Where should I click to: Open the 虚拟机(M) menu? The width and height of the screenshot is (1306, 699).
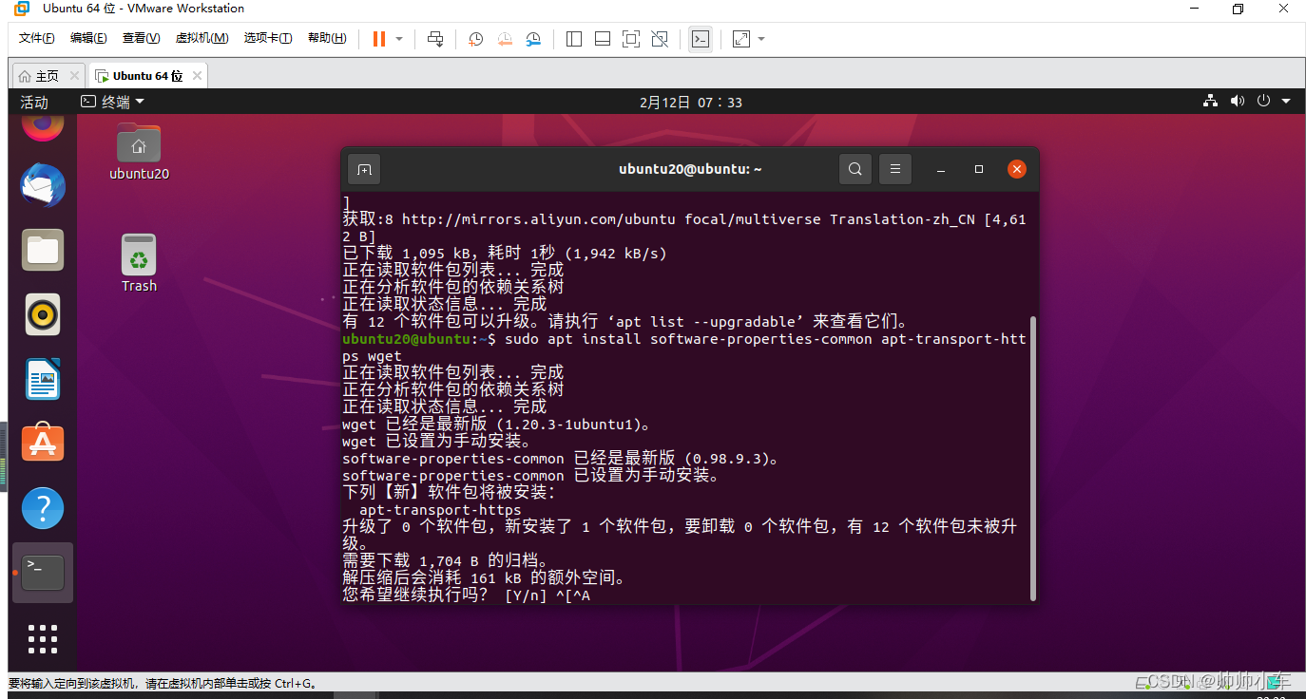click(202, 38)
